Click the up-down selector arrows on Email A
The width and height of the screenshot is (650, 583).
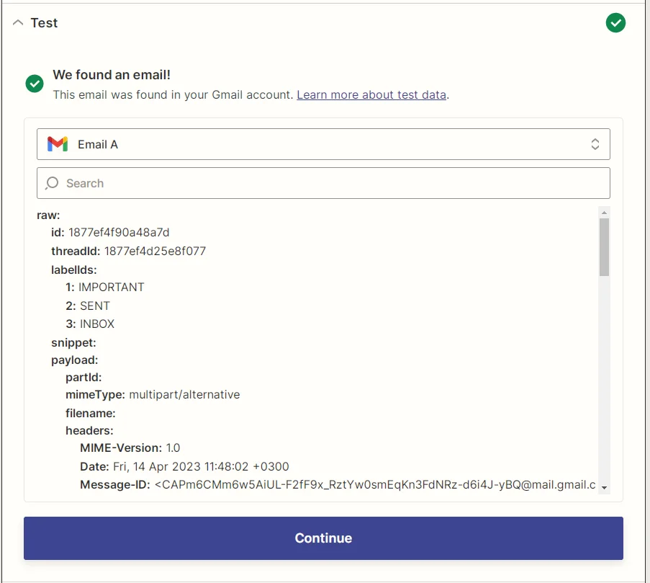coord(595,143)
